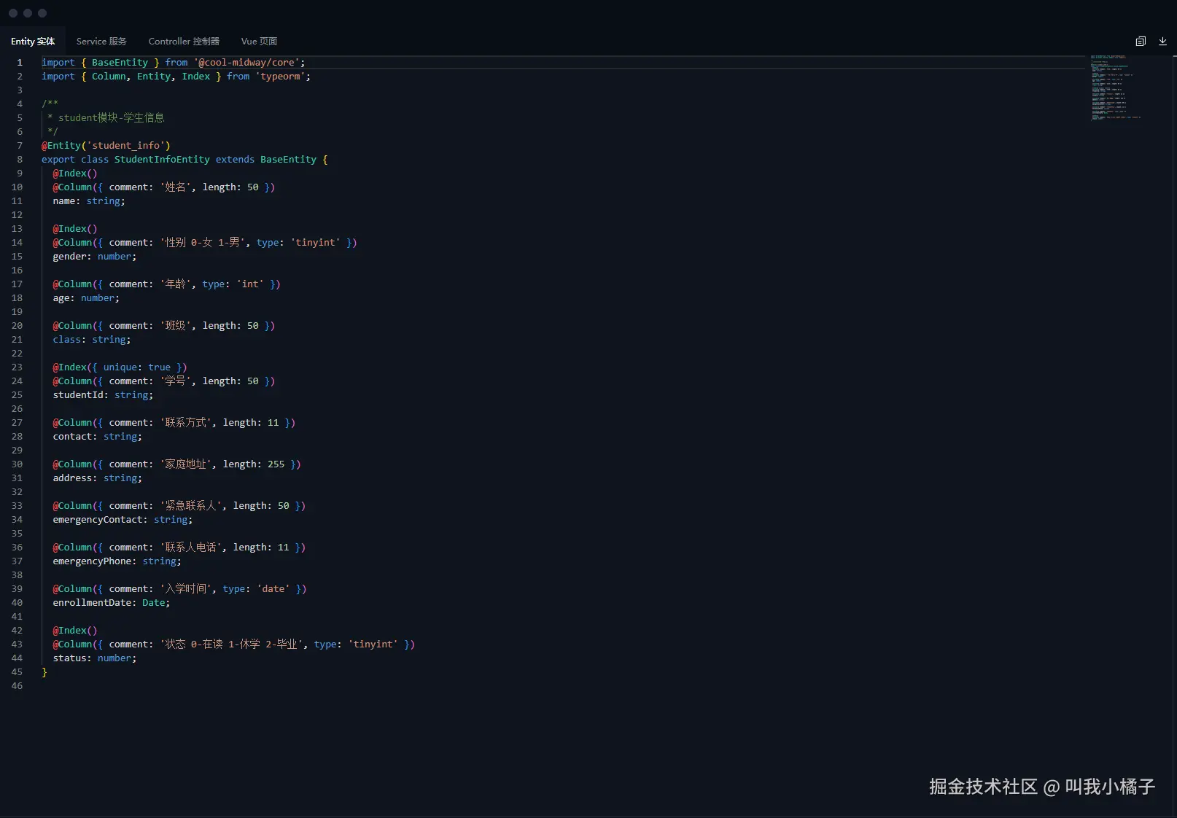Click the 'age: number;' property line

[x=86, y=298]
